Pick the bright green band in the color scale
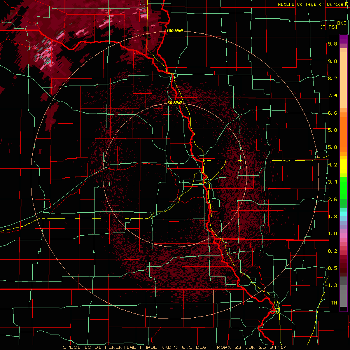The image size is (350, 350). click(x=343, y=188)
